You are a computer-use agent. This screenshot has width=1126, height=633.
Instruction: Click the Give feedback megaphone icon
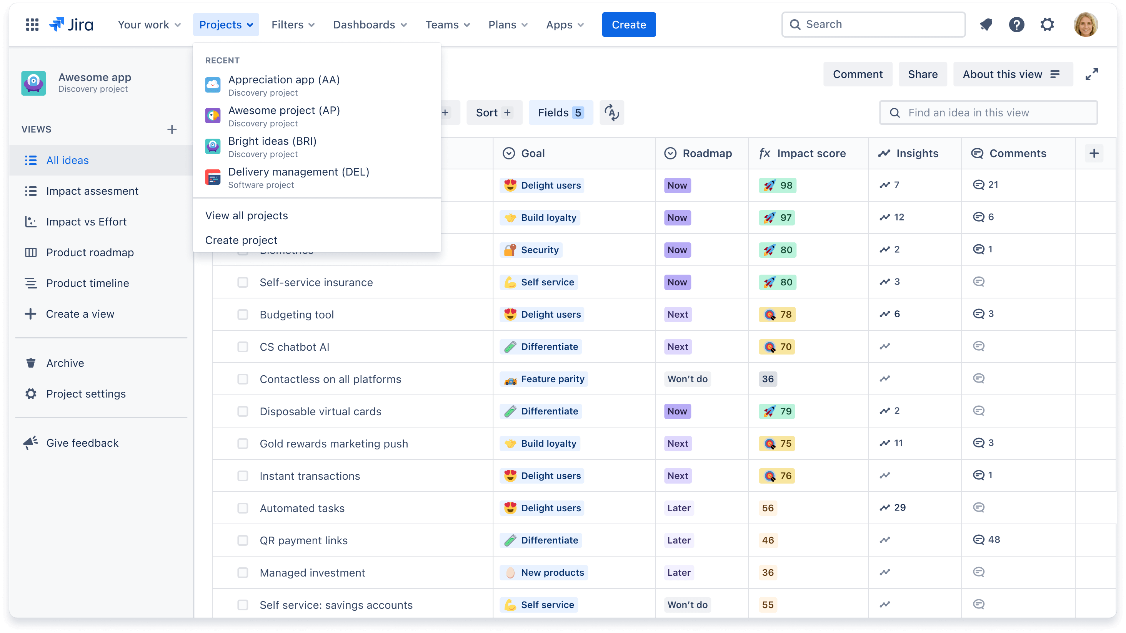pos(30,442)
